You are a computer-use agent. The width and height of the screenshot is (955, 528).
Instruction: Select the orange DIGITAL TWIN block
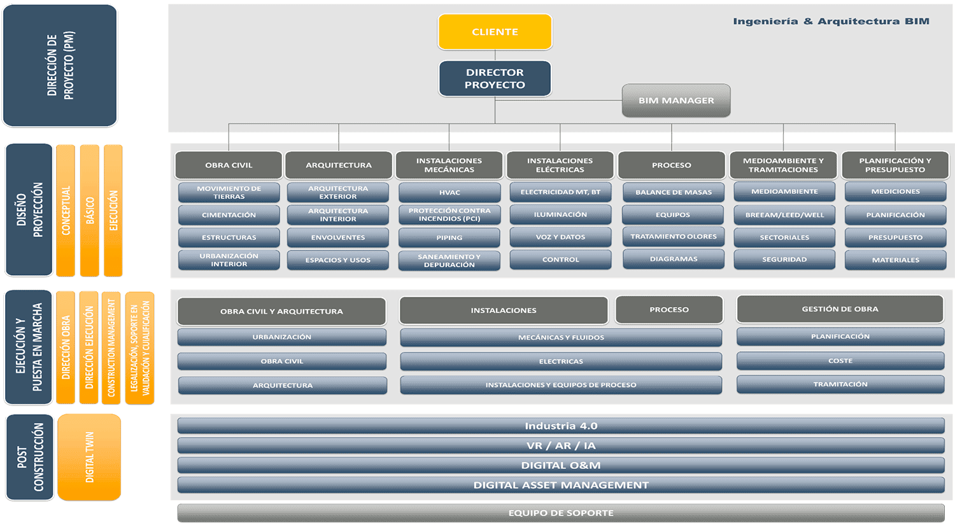[x=89, y=457]
